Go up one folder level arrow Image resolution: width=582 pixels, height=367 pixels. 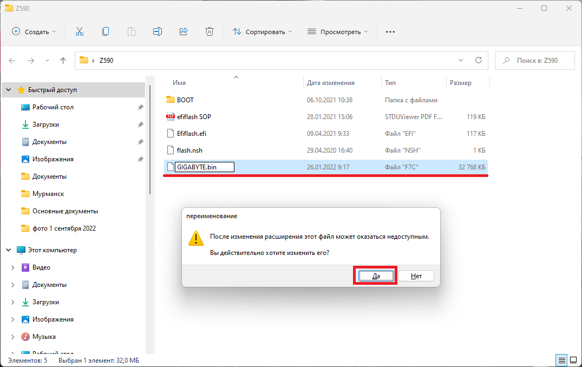click(x=63, y=61)
